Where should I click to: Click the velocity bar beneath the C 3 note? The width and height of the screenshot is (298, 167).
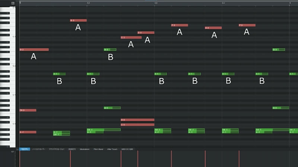(x=121, y=159)
